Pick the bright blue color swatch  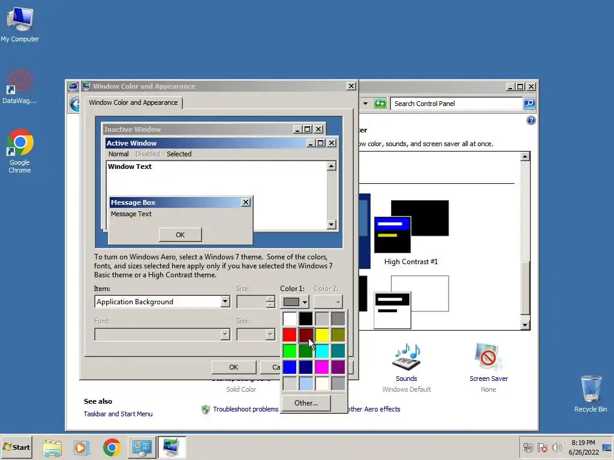click(x=290, y=367)
